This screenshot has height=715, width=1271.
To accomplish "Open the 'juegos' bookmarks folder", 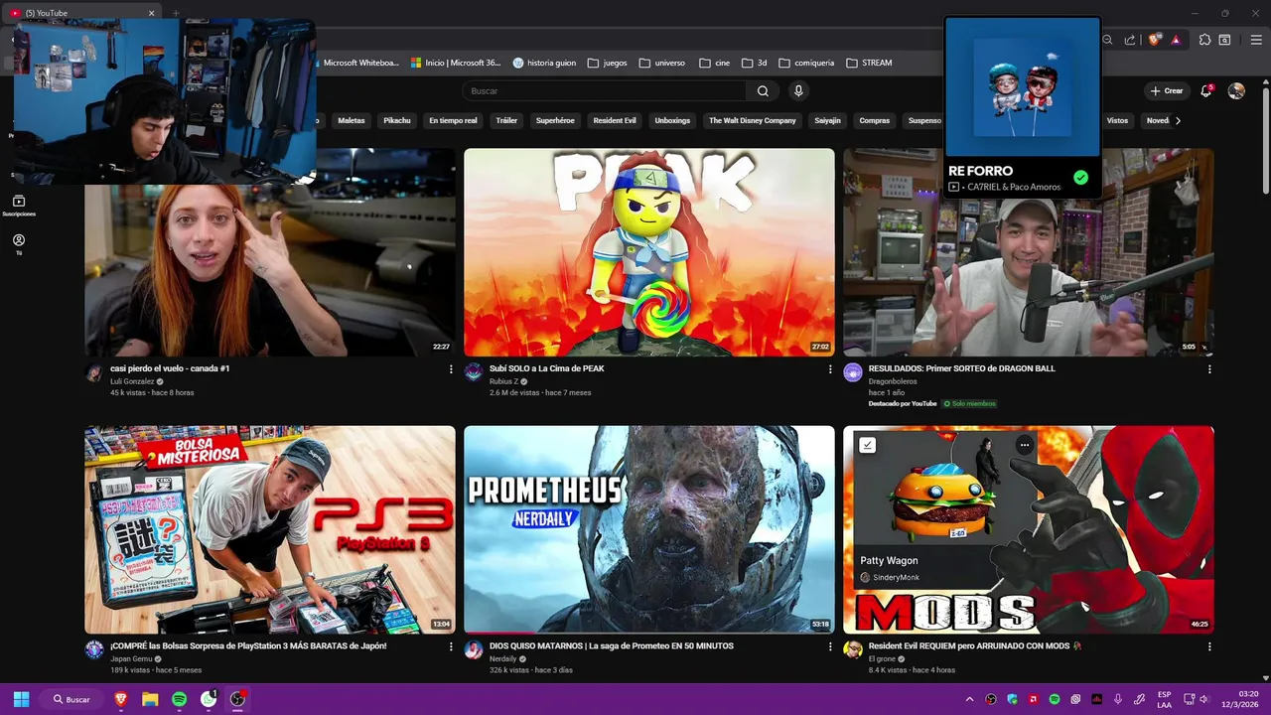I will (607, 63).
